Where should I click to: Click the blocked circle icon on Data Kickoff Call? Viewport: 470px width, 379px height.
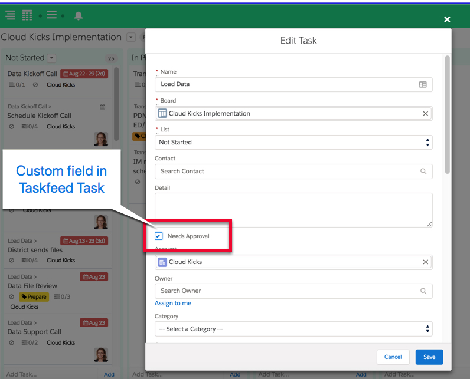click(35, 85)
